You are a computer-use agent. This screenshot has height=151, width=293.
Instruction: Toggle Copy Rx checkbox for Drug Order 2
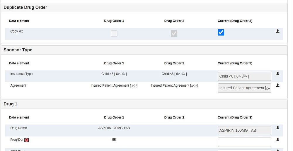(174, 34)
